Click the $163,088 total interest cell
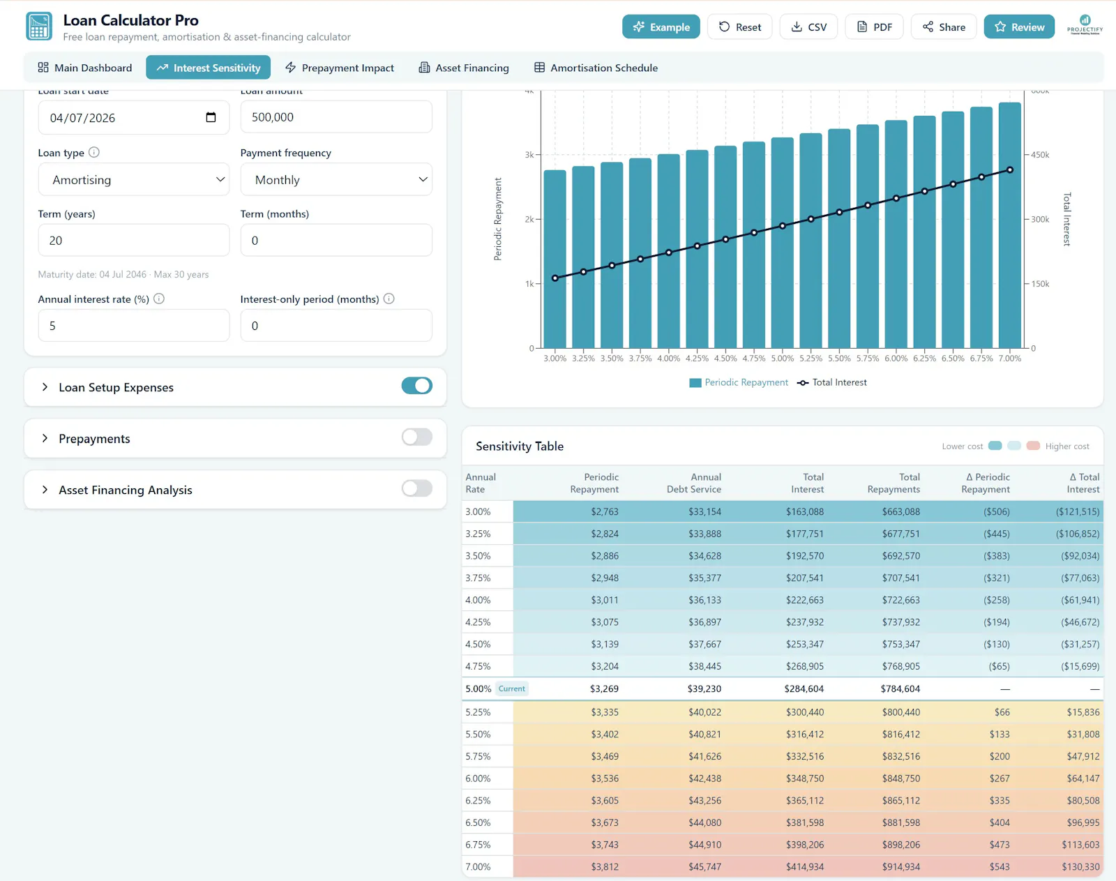 pyautogui.click(x=805, y=511)
